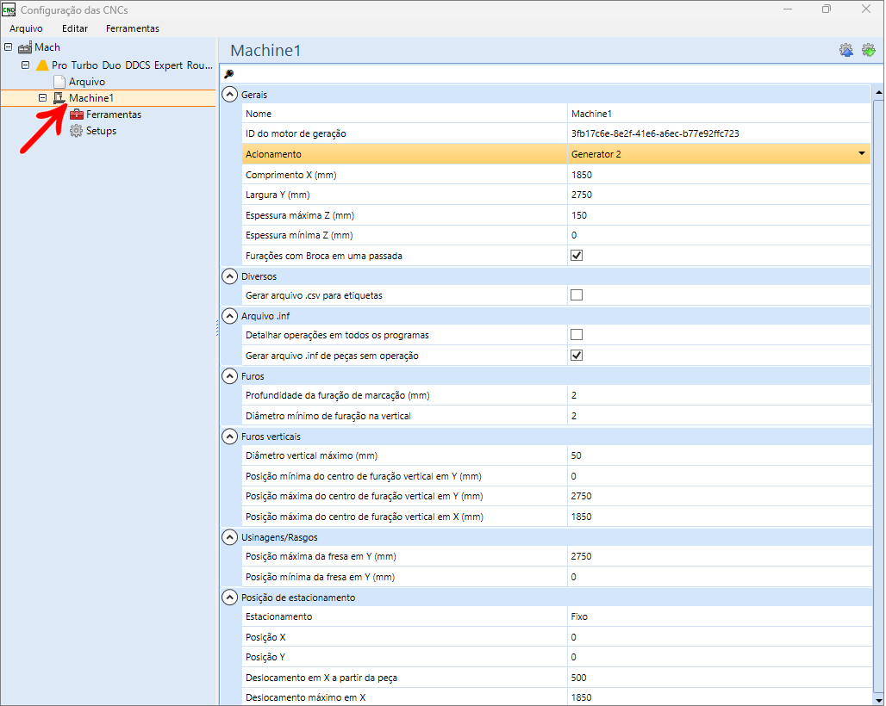Click the CNC application icon in the title bar
Screen dimensions: 886x706
point(9,9)
